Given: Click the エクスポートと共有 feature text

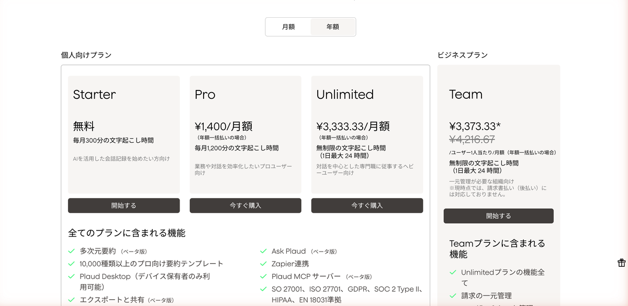Looking at the screenshot, I should click(x=112, y=300).
